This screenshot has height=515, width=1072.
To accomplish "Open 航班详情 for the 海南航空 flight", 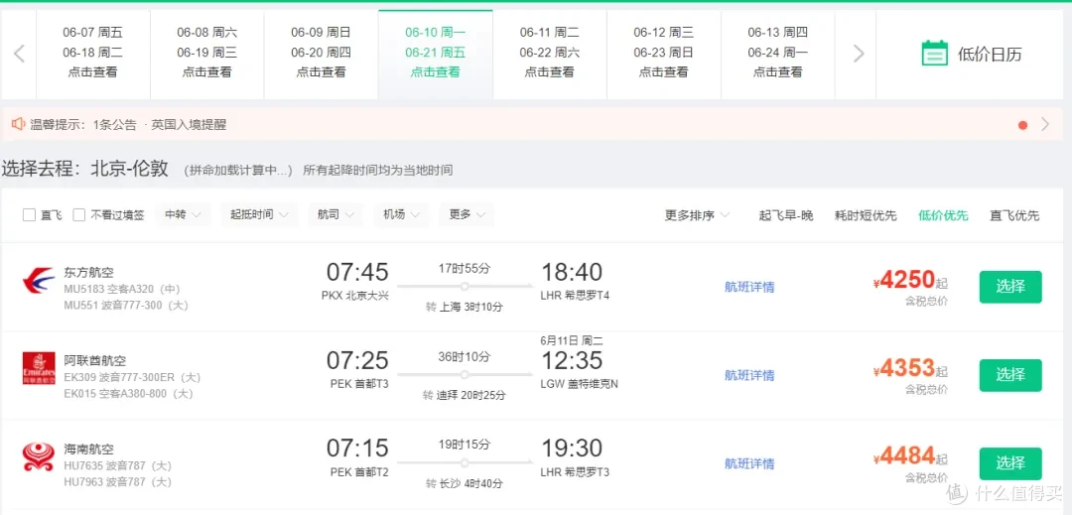I will tap(749, 463).
